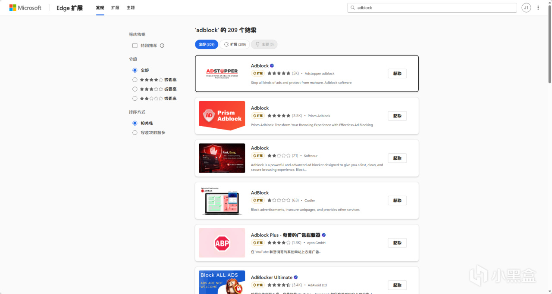Click the rating (1.3K) of eyeo GmbH
The height and width of the screenshot is (294, 552).
point(284,243)
